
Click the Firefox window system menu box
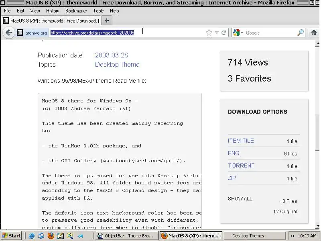click(2, 3)
